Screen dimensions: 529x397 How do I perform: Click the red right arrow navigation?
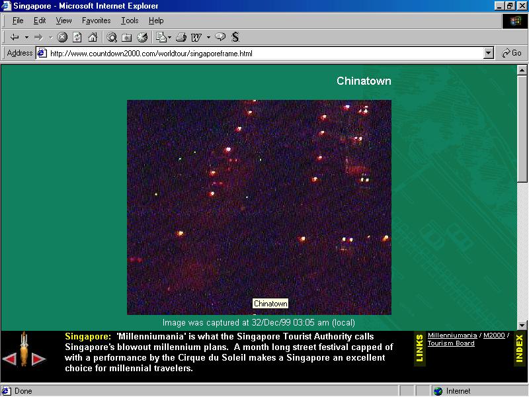click(38, 359)
